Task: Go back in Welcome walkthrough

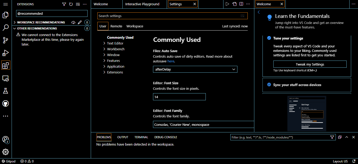Action: [259, 12]
